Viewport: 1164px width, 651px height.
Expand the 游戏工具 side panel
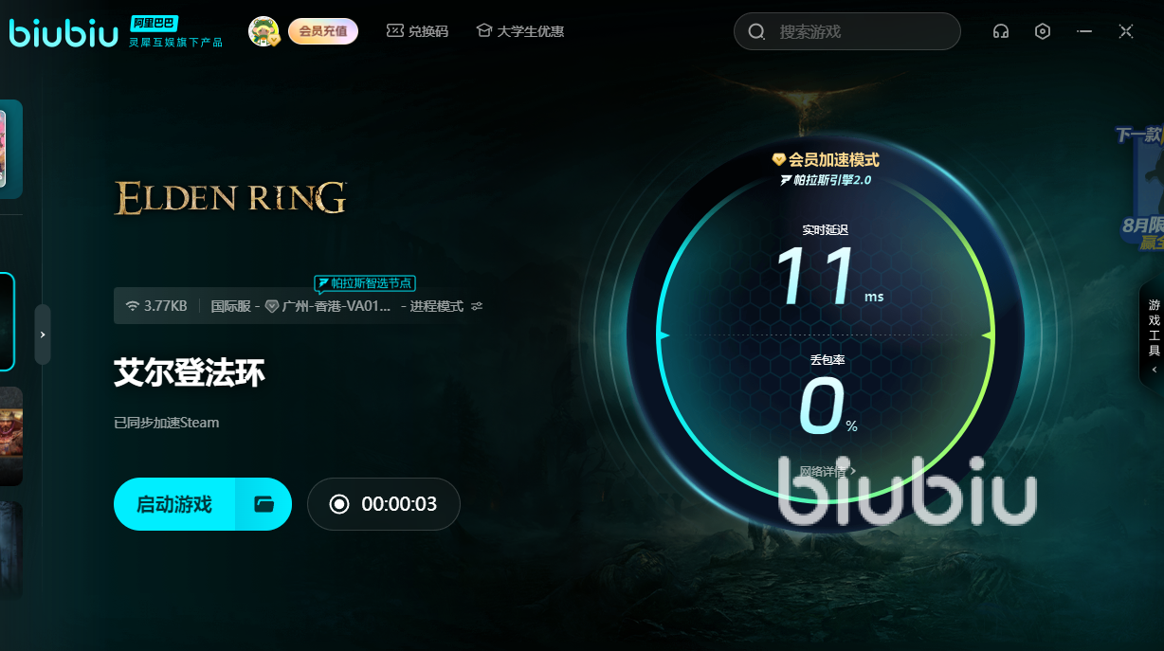pos(1153,335)
